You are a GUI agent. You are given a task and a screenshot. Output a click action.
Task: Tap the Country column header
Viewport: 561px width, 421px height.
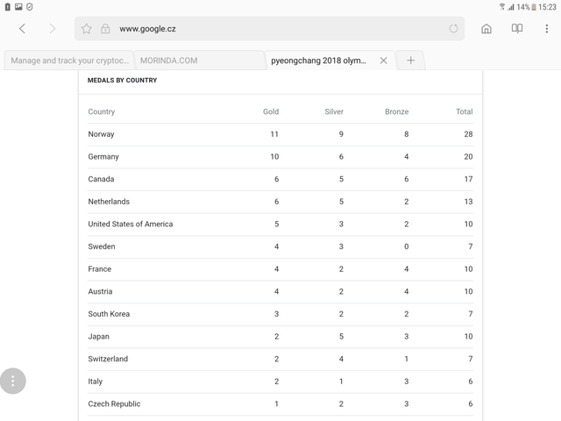click(x=102, y=111)
